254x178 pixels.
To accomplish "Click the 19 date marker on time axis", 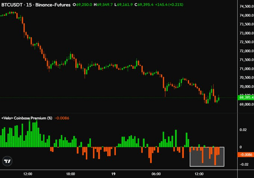I will pos(113,174).
